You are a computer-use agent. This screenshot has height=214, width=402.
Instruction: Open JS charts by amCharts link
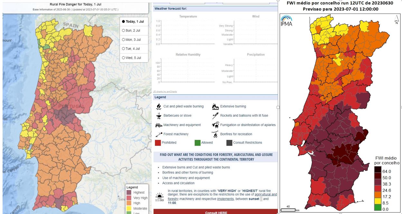165,92
